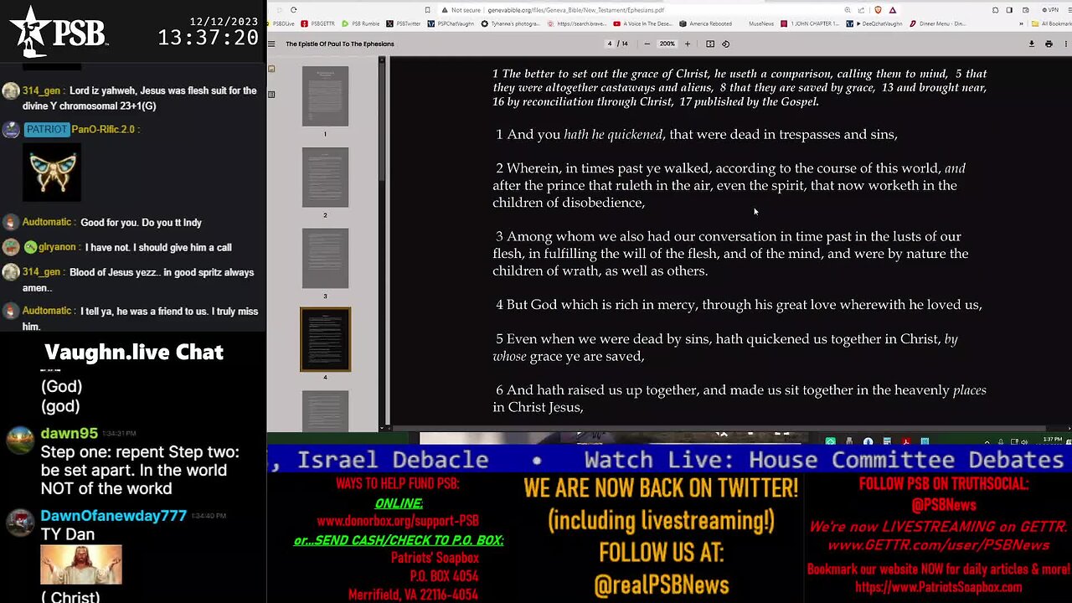Screen dimensions: 1072x603
Task: Click the Brave Rewards triangle icon
Action: click(893, 10)
